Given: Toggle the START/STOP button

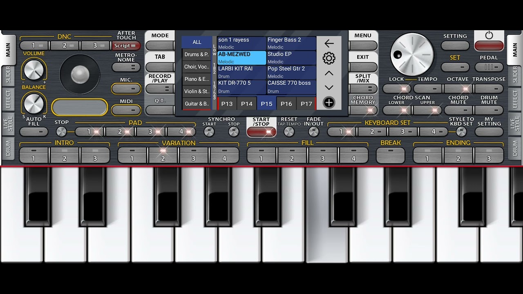Looking at the screenshot, I should pos(261,131).
